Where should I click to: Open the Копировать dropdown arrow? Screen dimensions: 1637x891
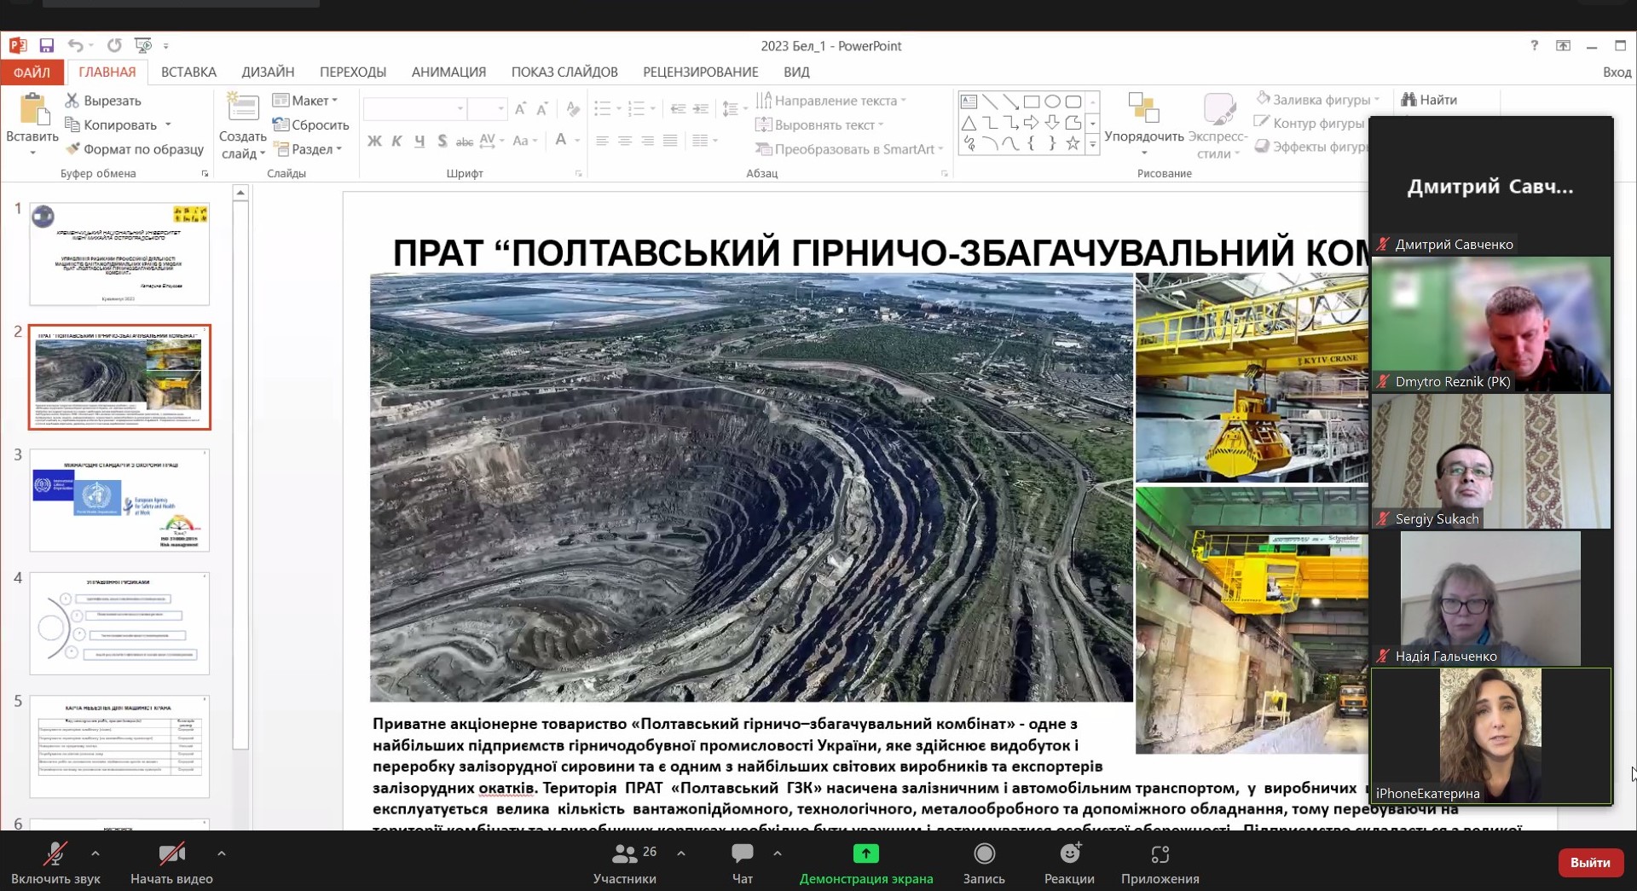point(168,124)
